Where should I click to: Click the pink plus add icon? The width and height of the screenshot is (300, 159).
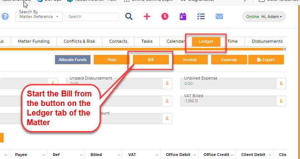(x=147, y=17)
